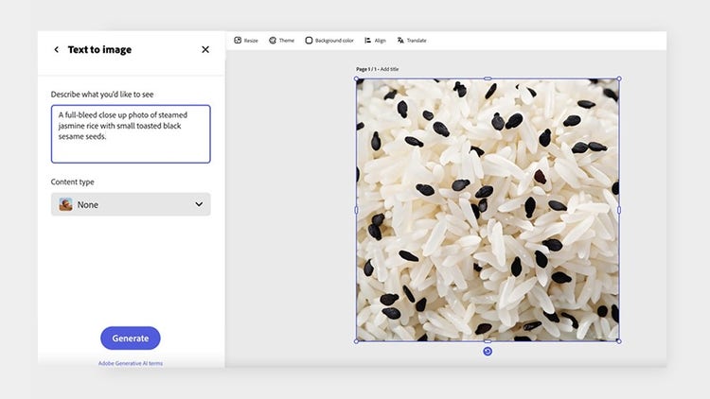
Task: Open the Content type dropdown set to None
Action: click(131, 204)
